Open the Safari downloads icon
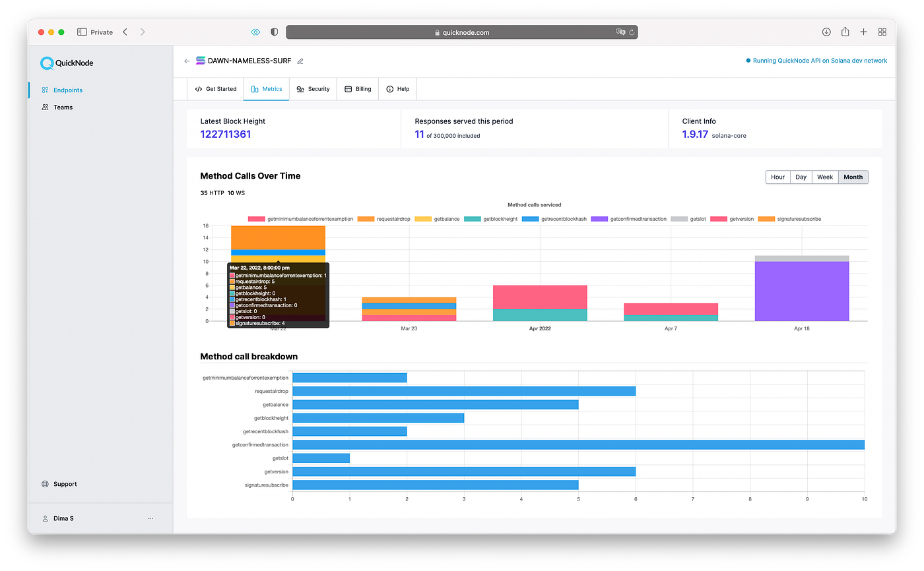The image size is (924, 571). (826, 32)
